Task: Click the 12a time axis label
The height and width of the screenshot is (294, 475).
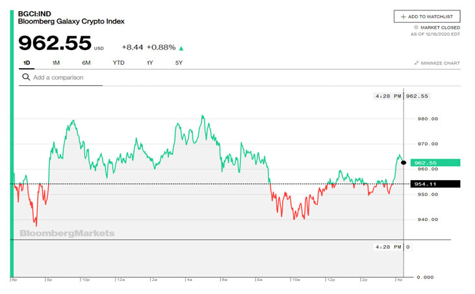Action: click(121, 280)
